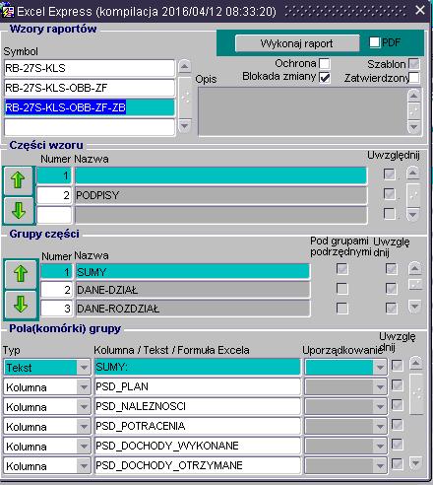Select the SUMY group name field
This screenshot has width=433, height=485.
193,272
